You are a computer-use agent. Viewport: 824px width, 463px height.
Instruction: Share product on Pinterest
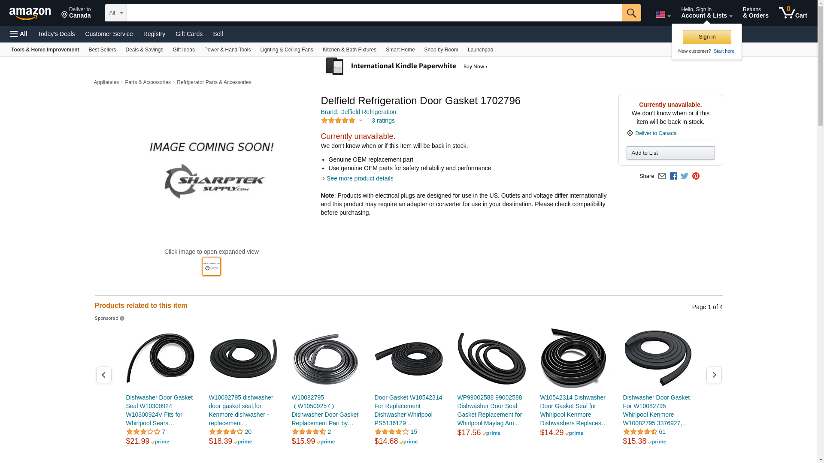[x=696, y=176]
